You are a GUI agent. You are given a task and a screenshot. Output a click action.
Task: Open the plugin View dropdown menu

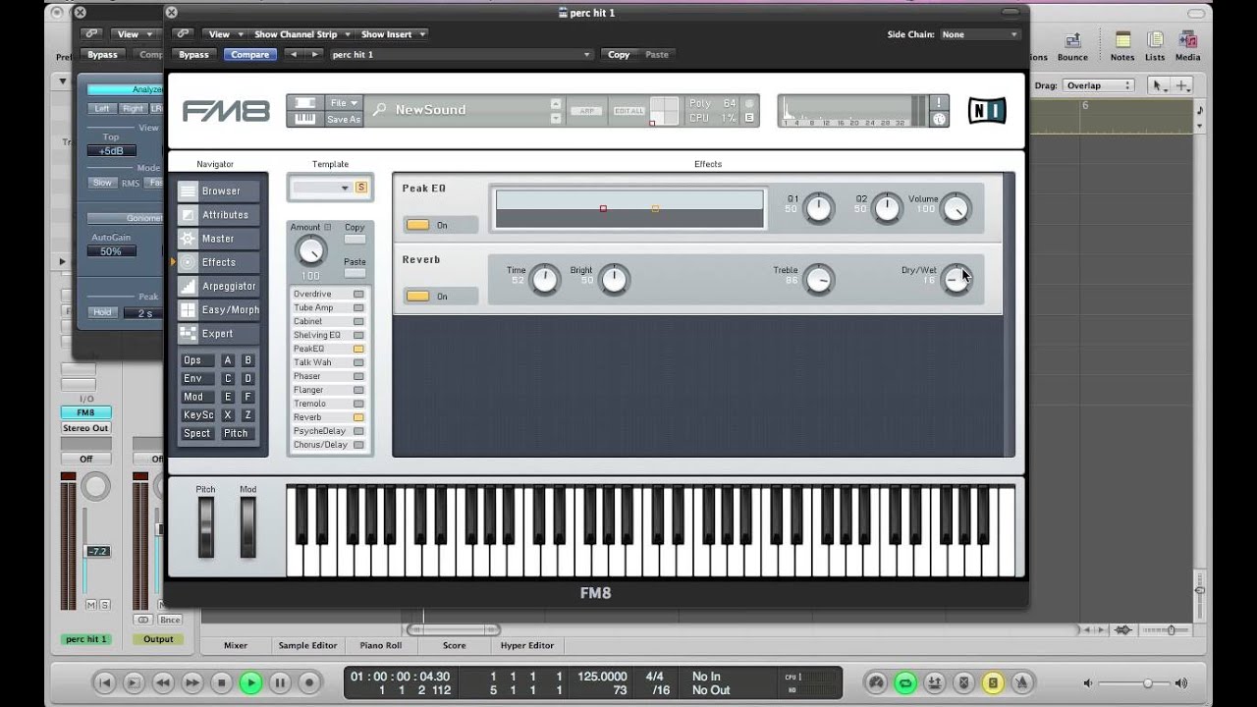coord(224,34)
